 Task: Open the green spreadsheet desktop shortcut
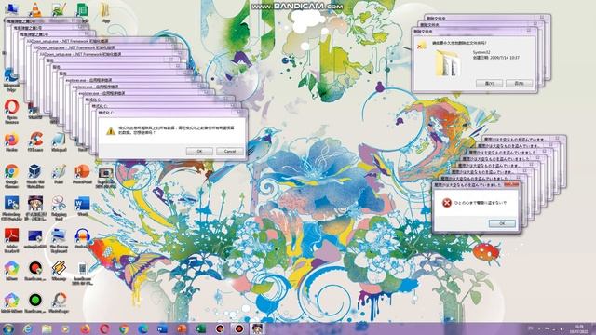click(x=82, y=10)
